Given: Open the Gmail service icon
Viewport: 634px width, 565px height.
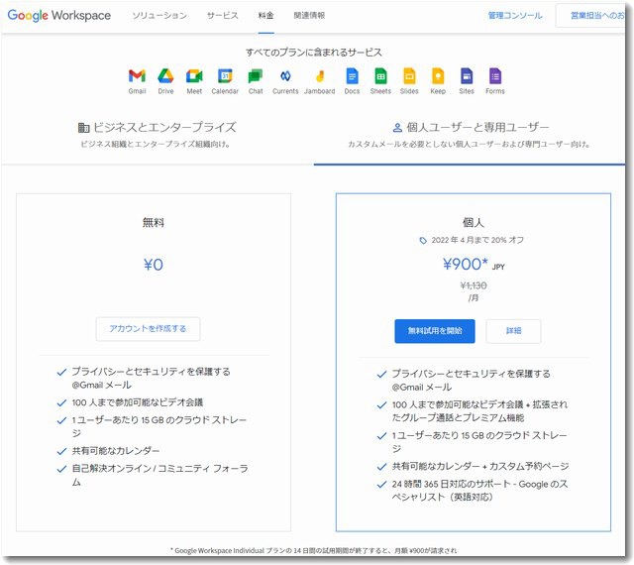Looking at the screenshot, I should 137,75.
